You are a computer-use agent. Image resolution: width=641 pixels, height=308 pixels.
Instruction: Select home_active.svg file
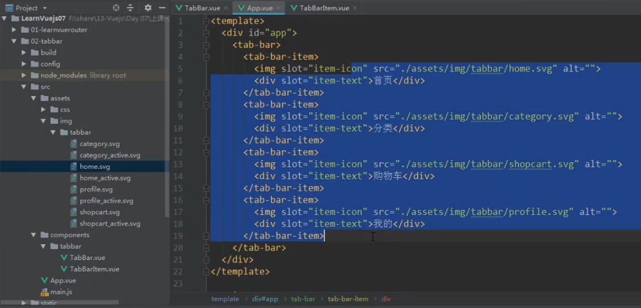pos(105,178)
